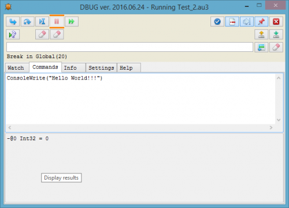Open the Info tab

[x=73, y=68]
